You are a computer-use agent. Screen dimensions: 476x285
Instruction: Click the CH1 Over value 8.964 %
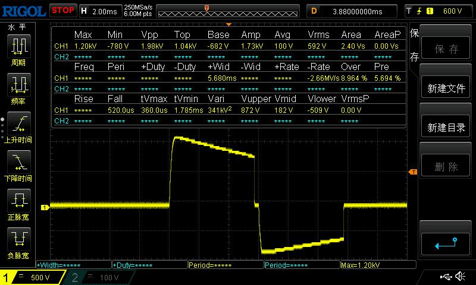[354, 78]
